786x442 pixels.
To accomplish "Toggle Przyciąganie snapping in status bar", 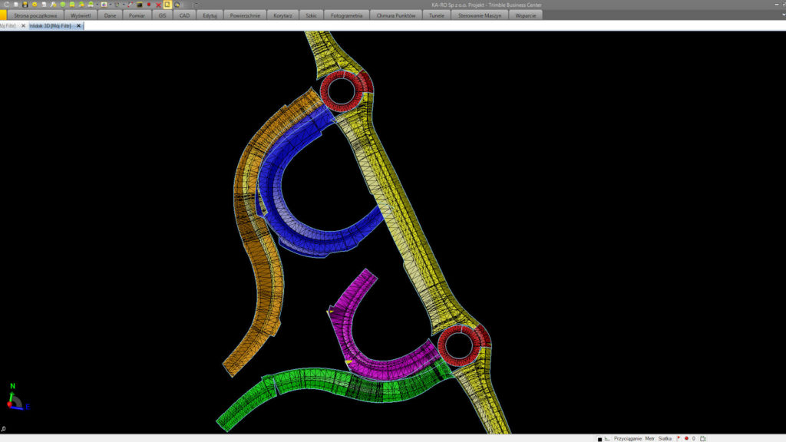I will 627,438.
